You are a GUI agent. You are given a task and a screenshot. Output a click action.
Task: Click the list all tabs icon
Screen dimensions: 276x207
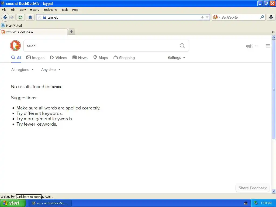click(273, 32)
